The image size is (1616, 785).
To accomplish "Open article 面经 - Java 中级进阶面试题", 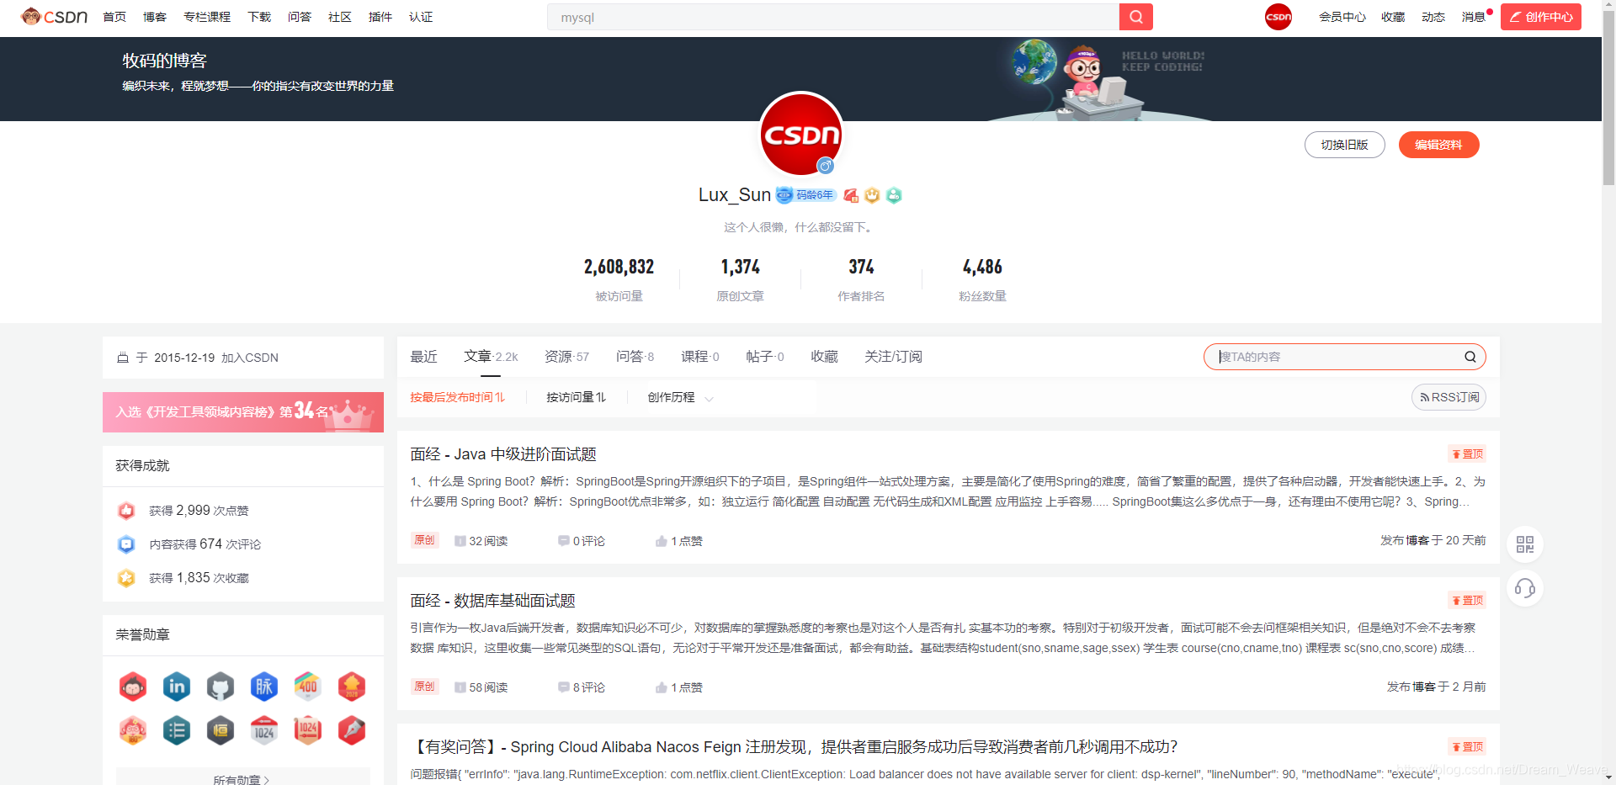I will (503, 454).
